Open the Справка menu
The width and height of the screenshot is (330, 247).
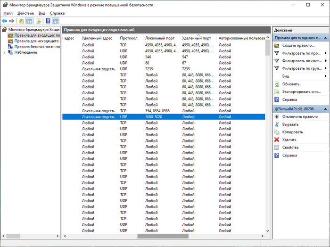click(57, 13)
